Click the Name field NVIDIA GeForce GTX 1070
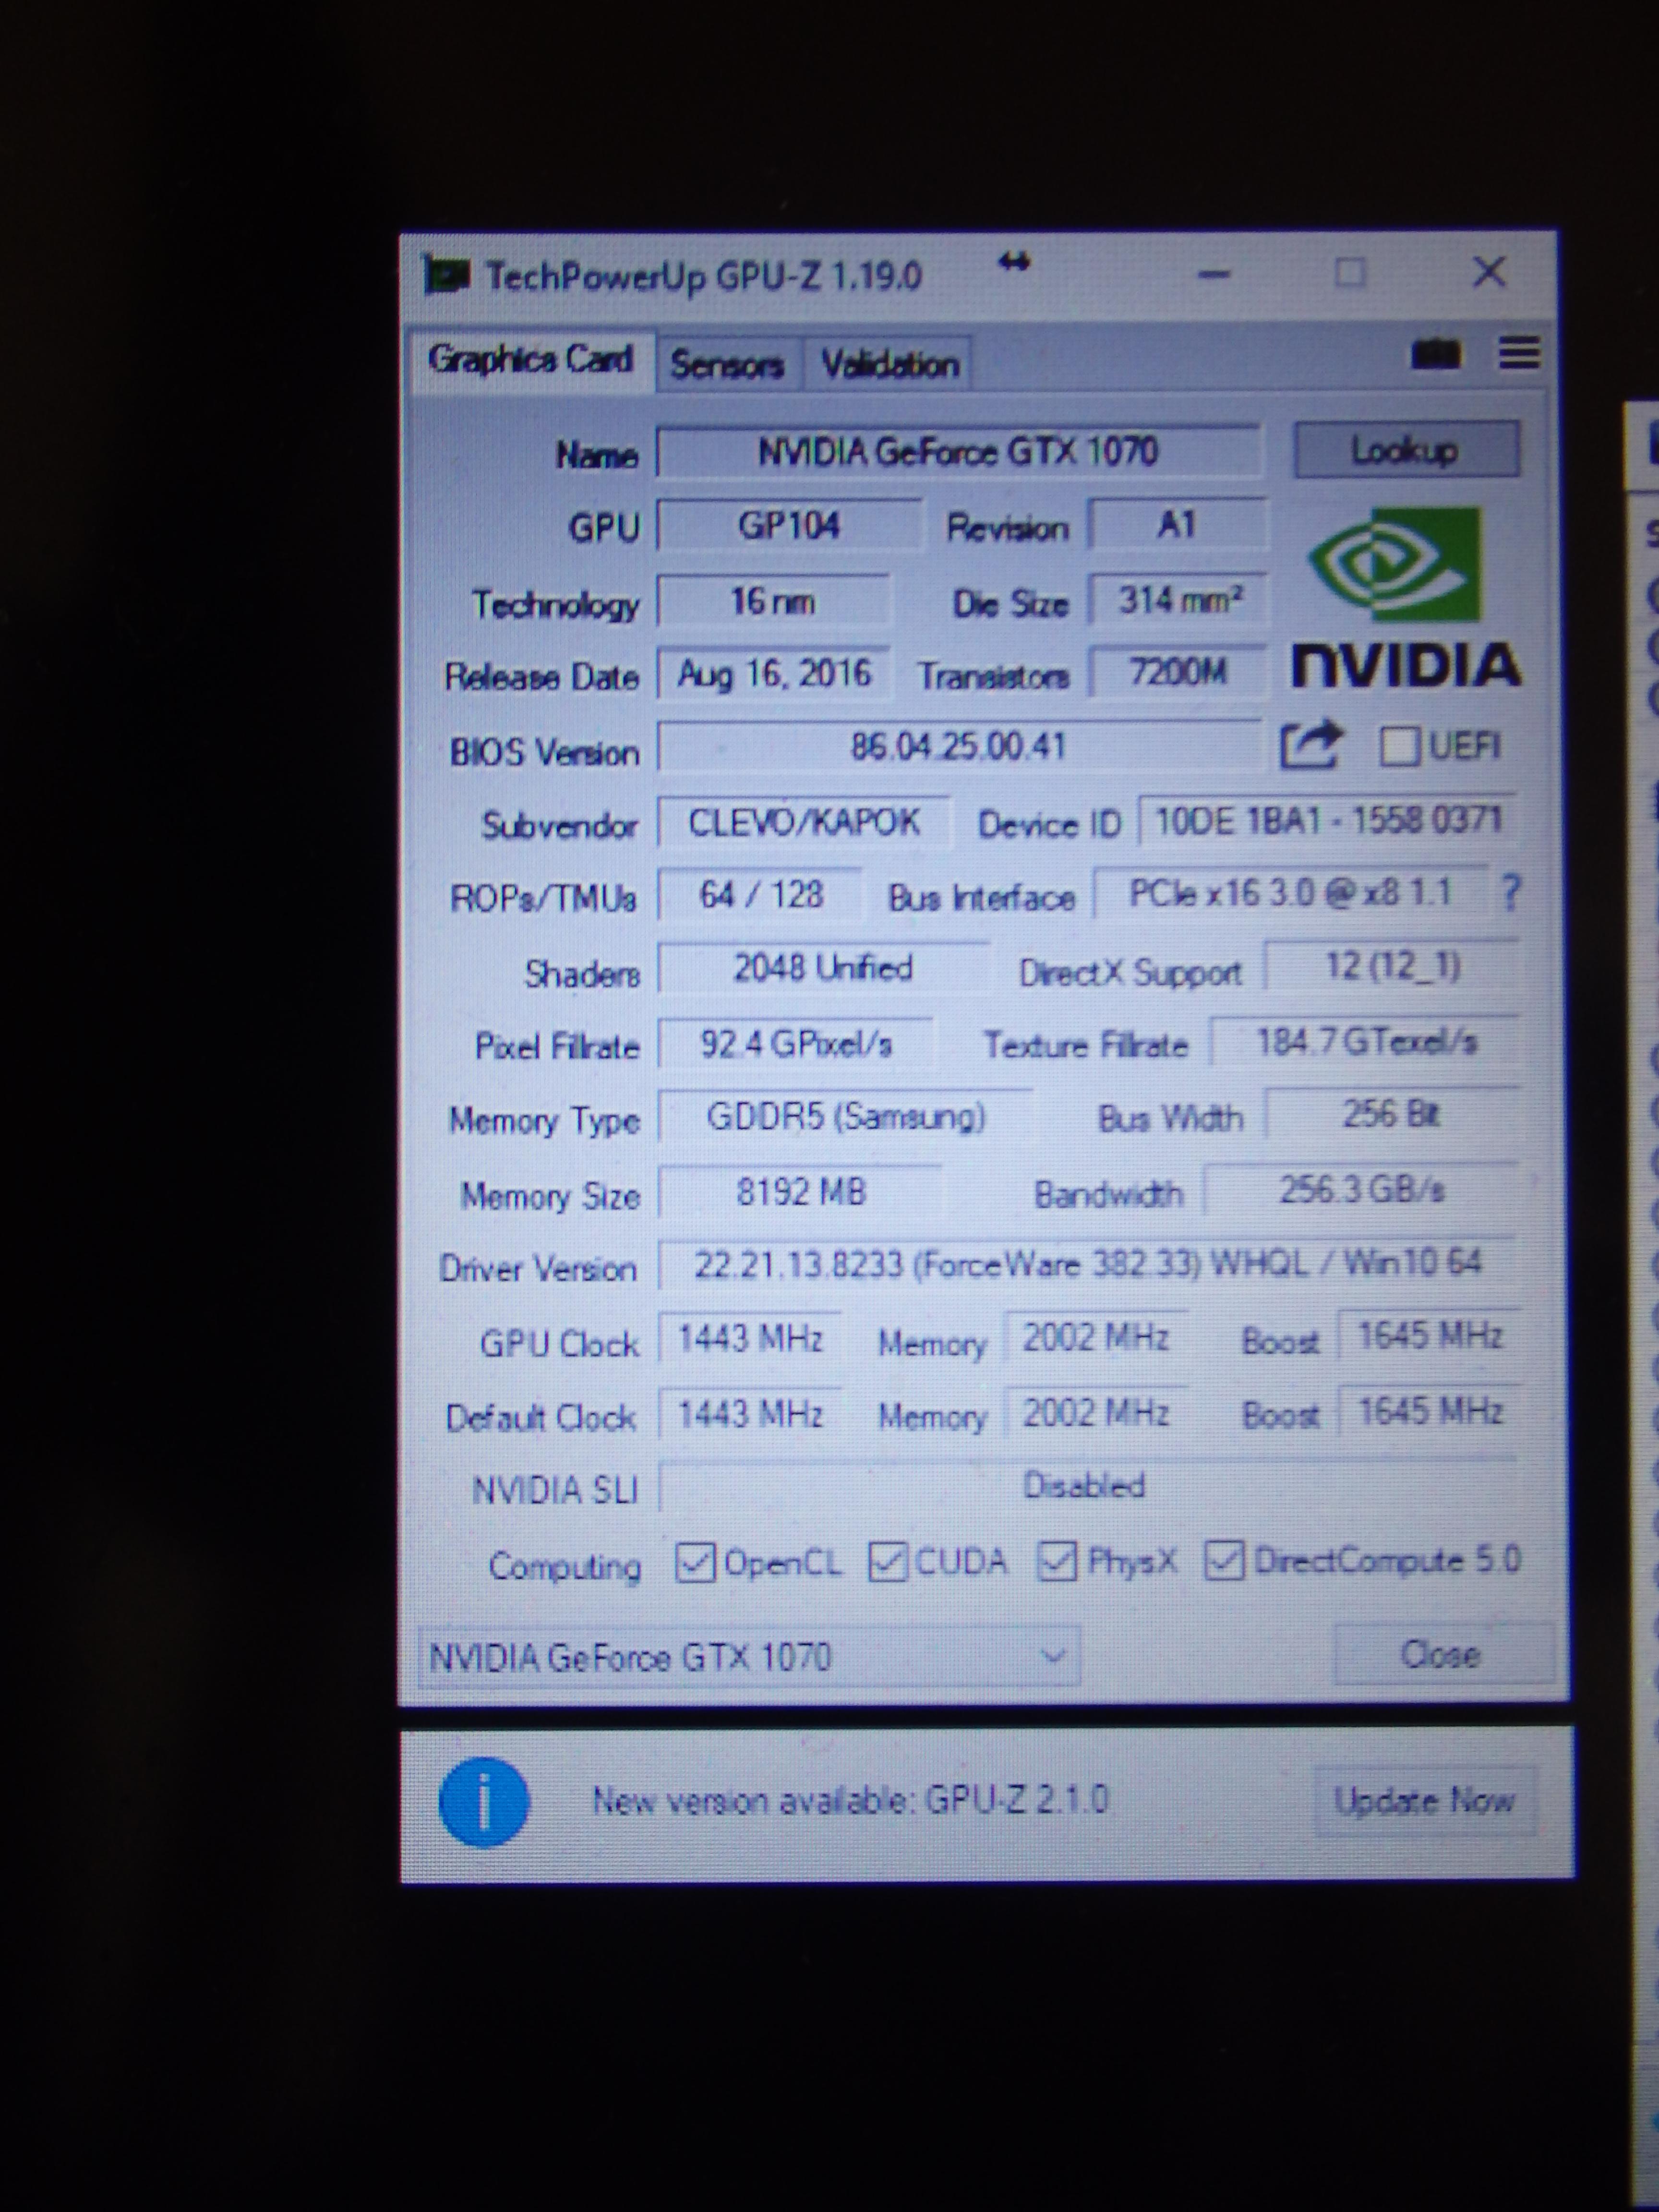 pyautogui.click(x=958, y=452)
